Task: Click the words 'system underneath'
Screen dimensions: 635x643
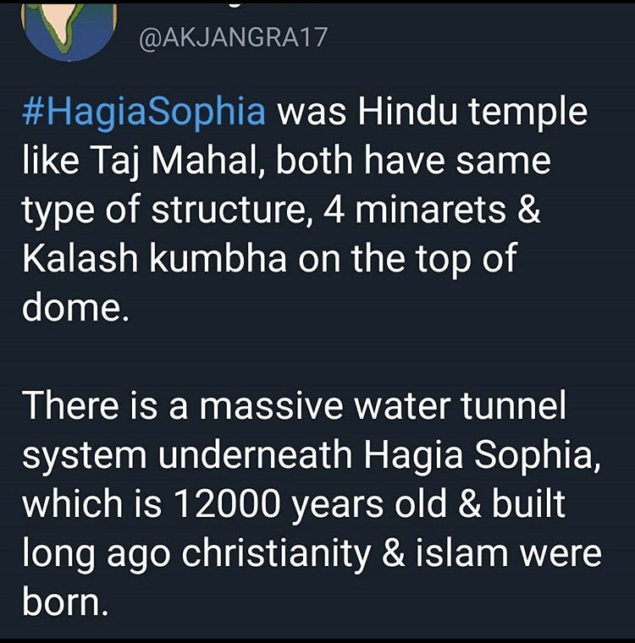Action: click(187, 456)
